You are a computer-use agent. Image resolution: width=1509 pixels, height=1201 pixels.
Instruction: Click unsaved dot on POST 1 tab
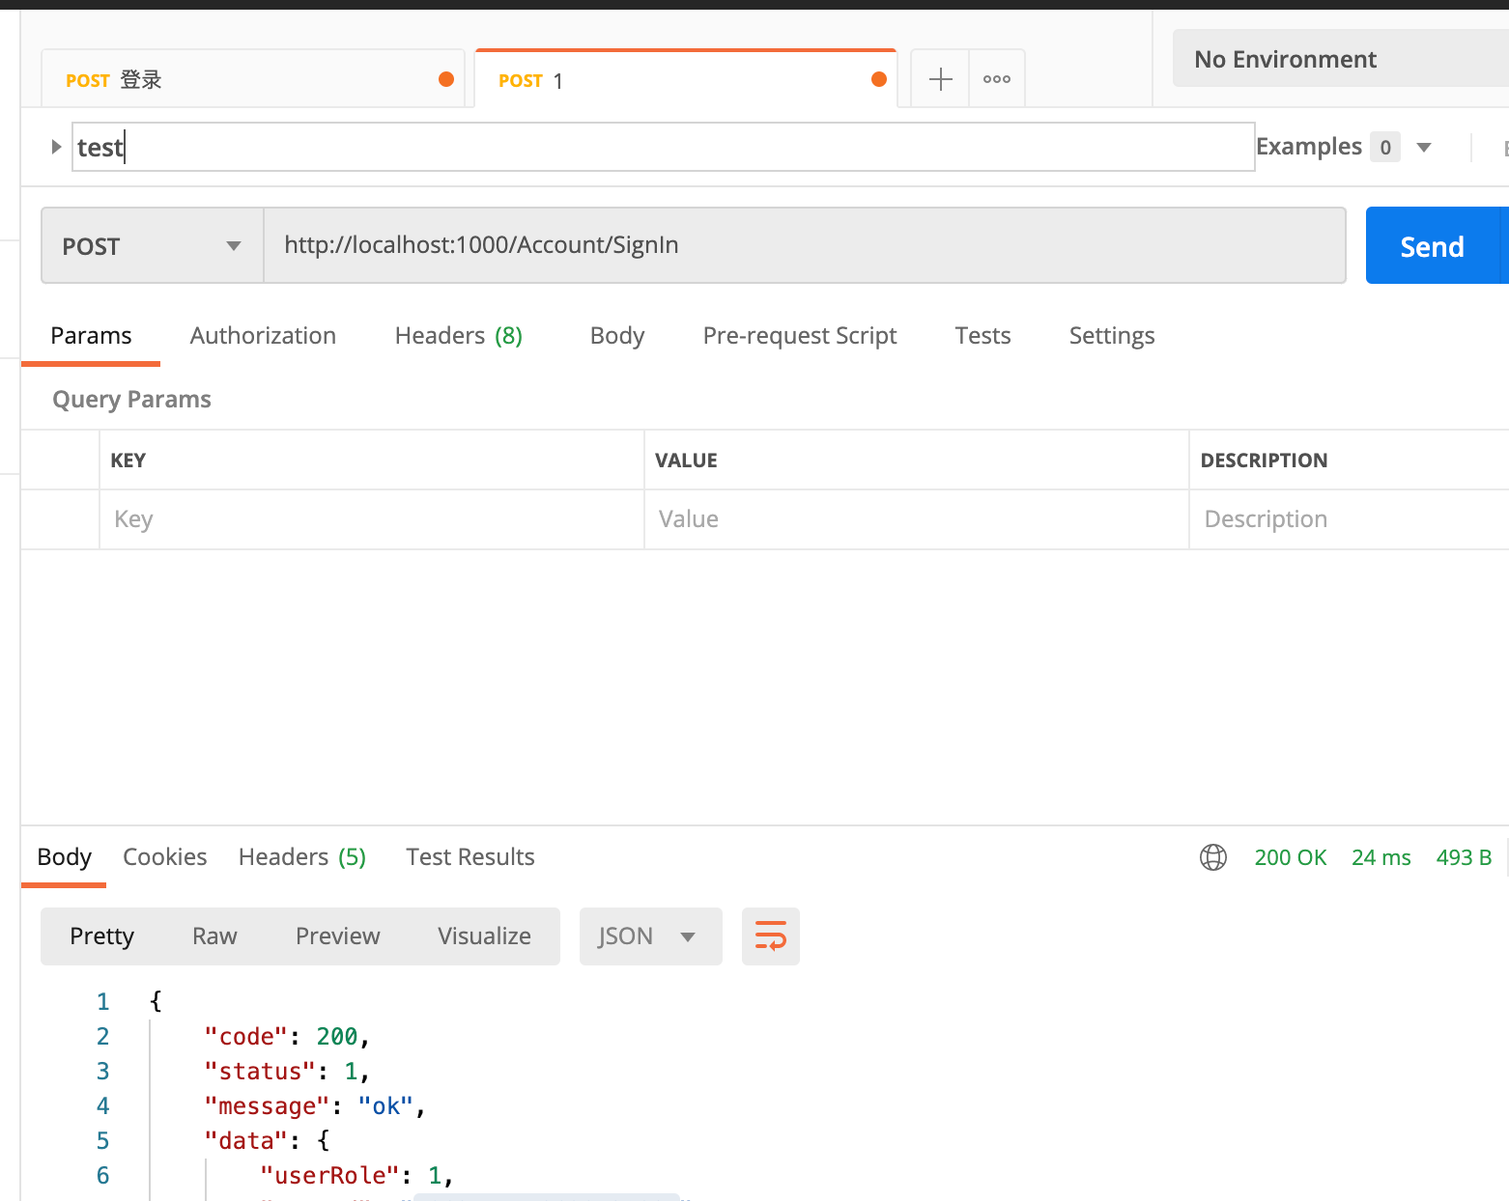click(879, 79)
